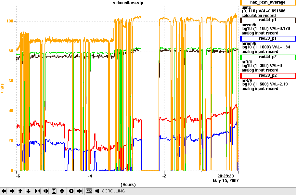296x195 pixels.
Task: Click the 20 tick on Y-axis
Action: click(x=11, y=141)
